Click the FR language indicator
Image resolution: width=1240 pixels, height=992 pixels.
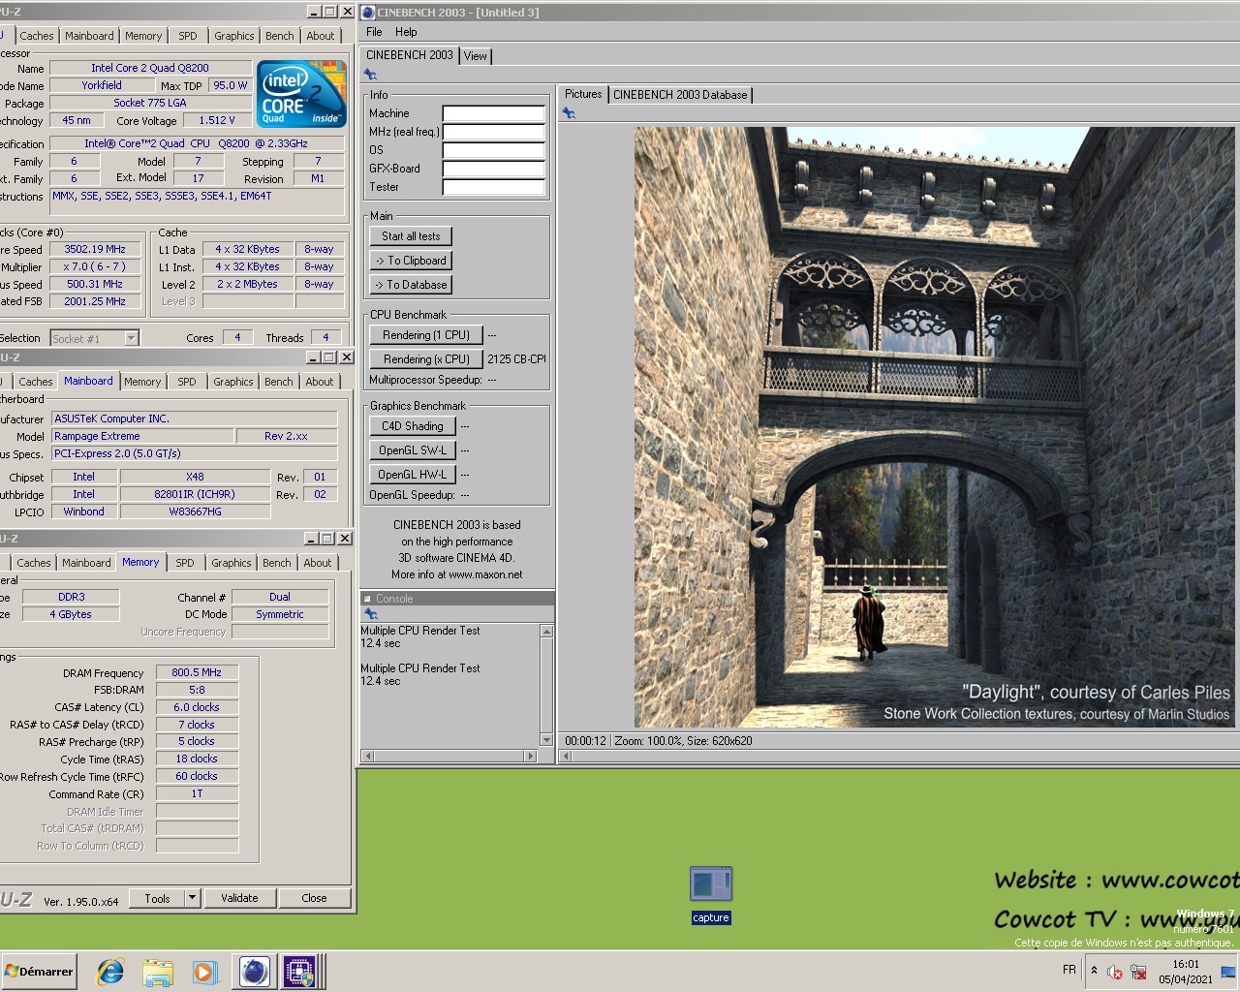pyautogui.click(x=1069, y=970)
